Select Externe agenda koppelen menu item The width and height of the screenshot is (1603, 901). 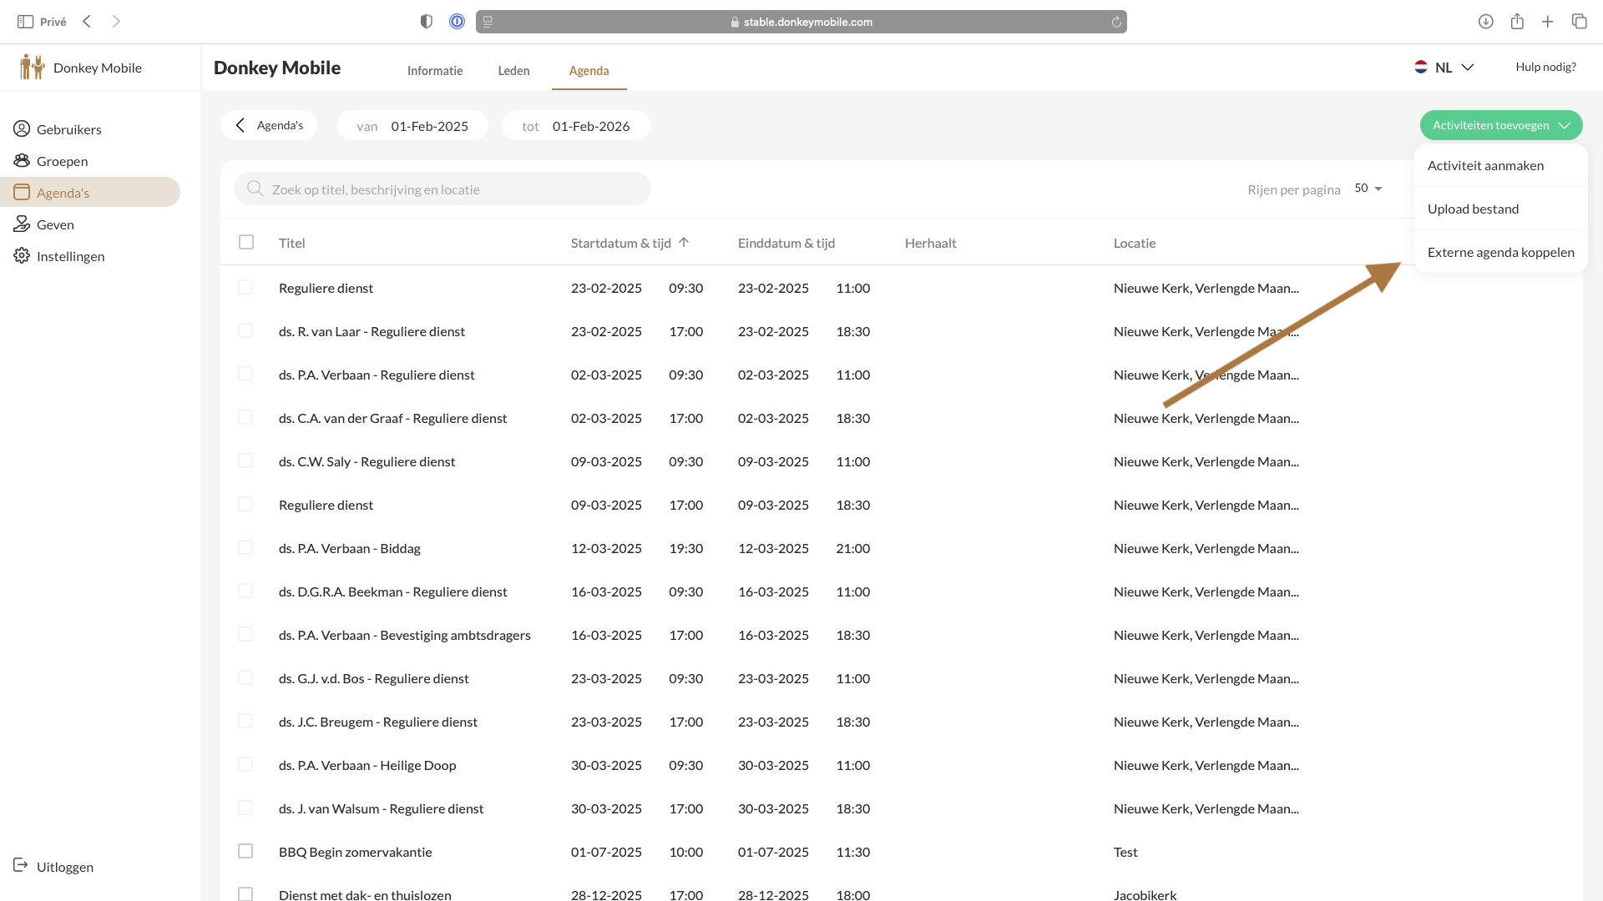click(1500, 252)
